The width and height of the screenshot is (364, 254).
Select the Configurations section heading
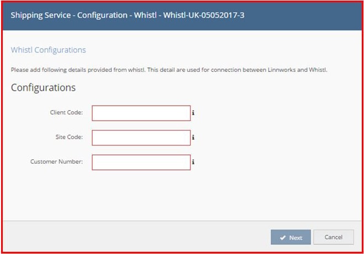(x=43, y=88)
